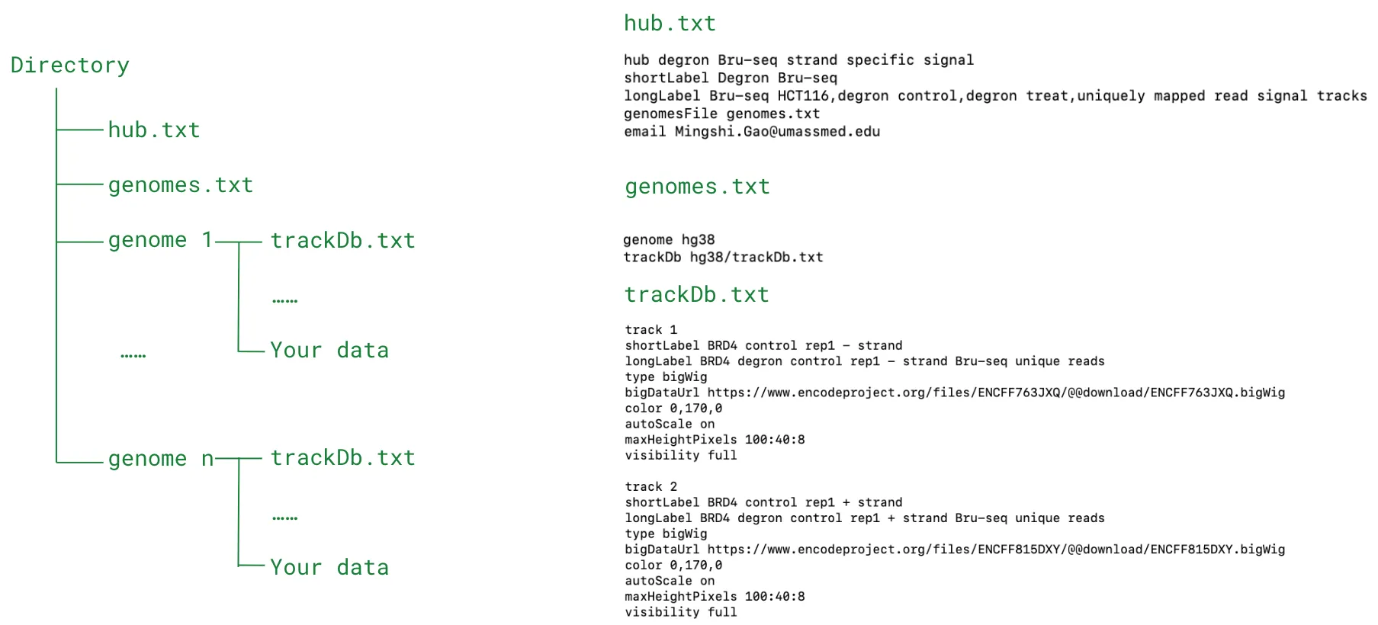Select hub.txt in the directory tree
Screen dimensions: 1378x625
click(x=153, y=130)
